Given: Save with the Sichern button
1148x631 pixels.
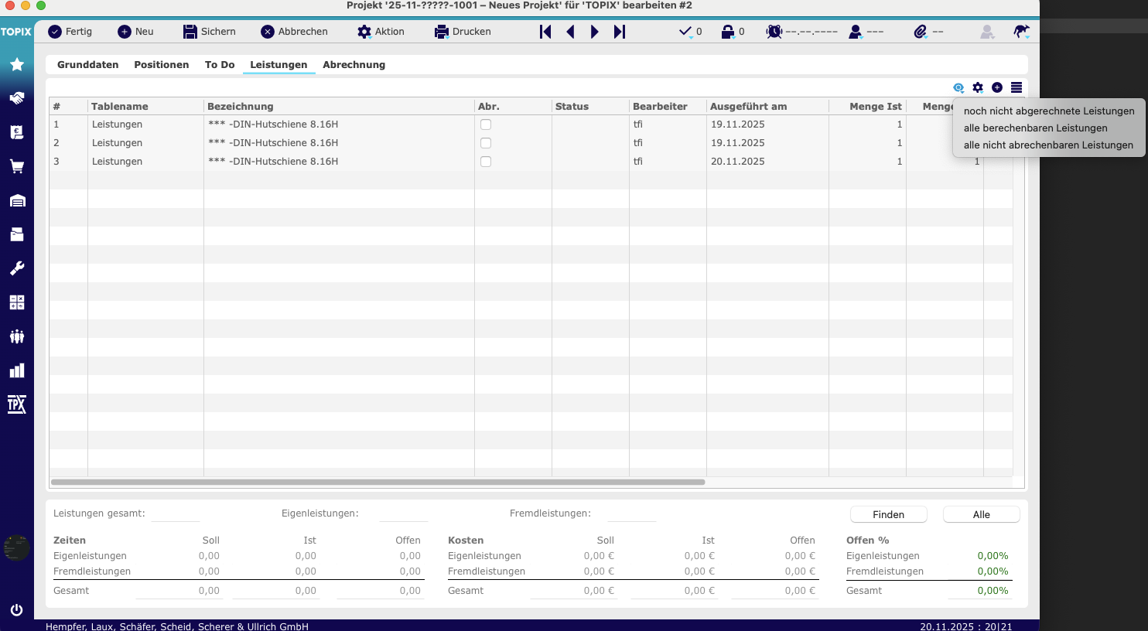Looking at the screenshot, I should (x=210, y=32).
